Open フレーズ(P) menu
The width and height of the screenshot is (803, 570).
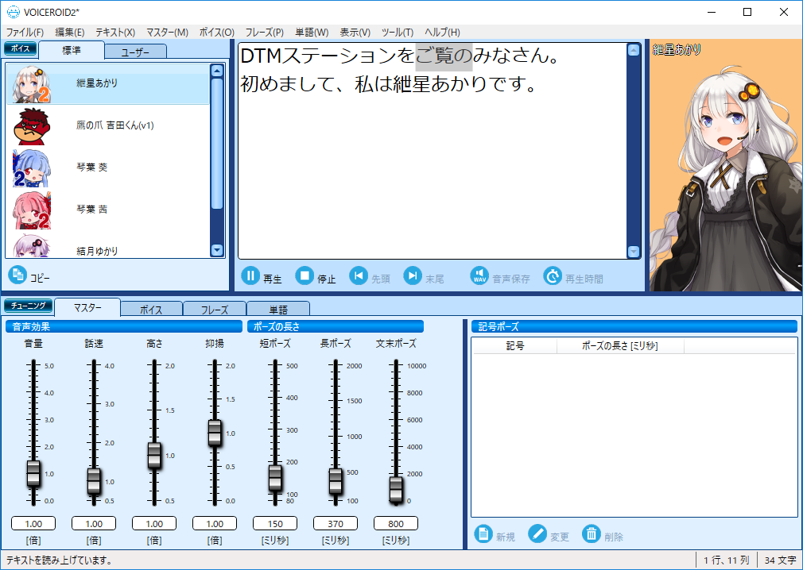264,33
